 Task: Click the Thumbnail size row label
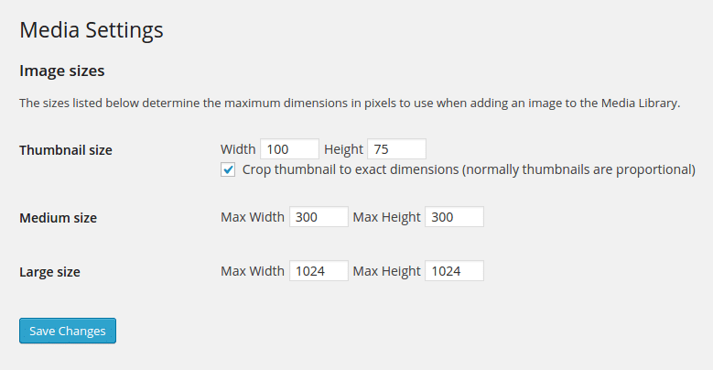coord(66,149)
